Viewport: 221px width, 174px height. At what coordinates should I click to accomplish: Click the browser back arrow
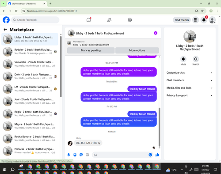point(4,11)
